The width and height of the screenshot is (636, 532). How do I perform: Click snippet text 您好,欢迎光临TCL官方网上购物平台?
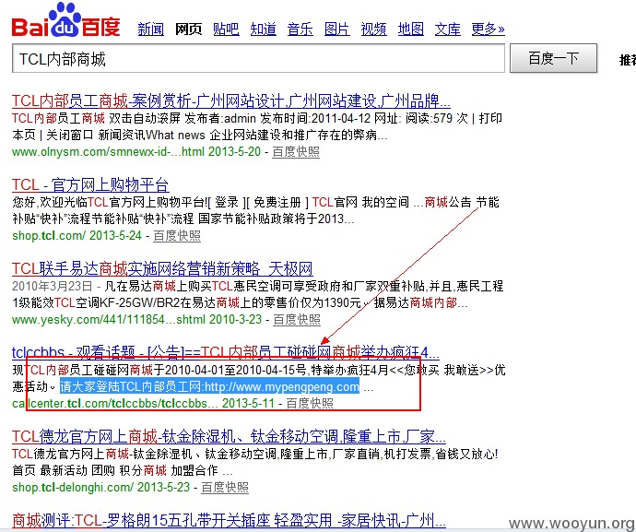point(110,202)
